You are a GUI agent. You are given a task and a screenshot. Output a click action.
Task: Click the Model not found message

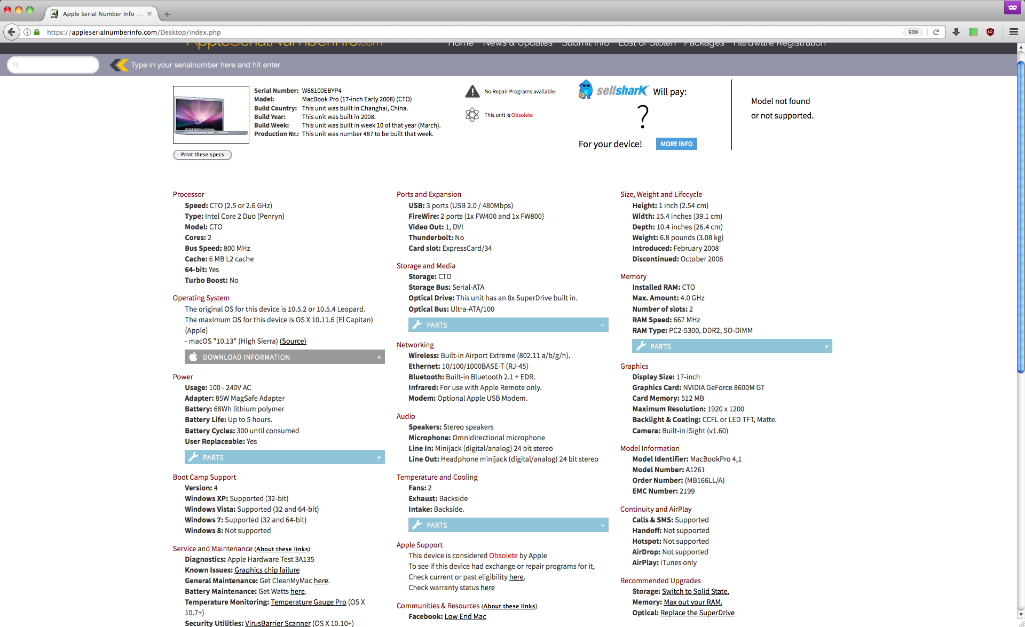[782, 108]
